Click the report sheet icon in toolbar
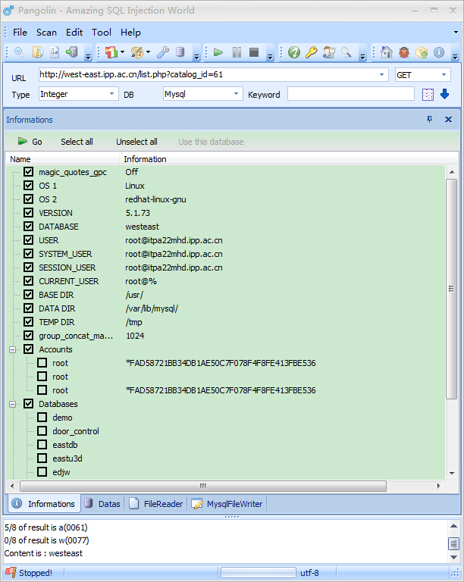Image resolution: width=464 pixels, height=582 pixels. [55, 52]
